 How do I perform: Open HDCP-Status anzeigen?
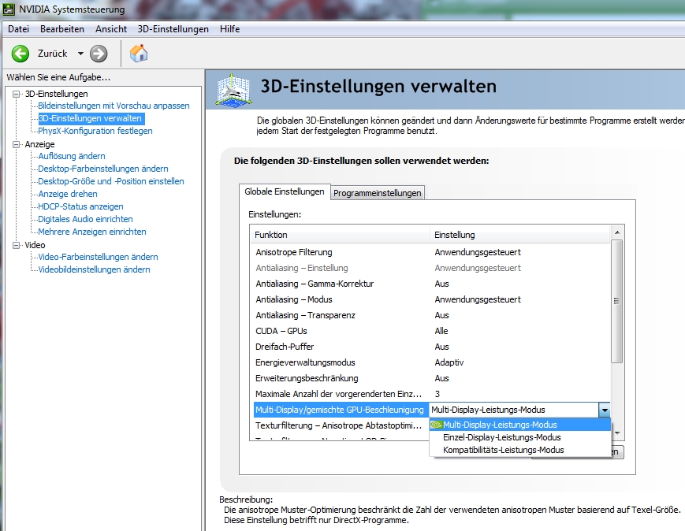coord(81,206)
